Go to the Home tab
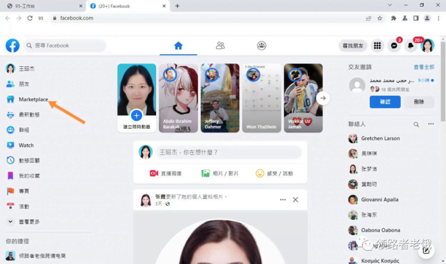 [x=178, y=46]
